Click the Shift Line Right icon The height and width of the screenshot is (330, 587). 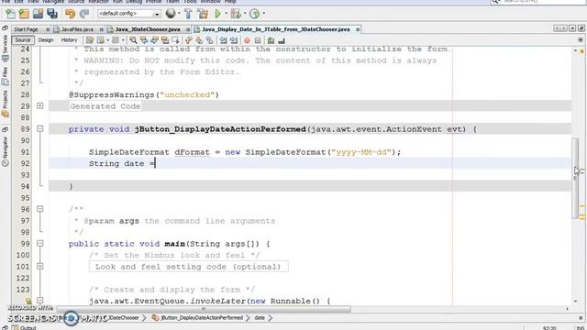pos(234,40)
